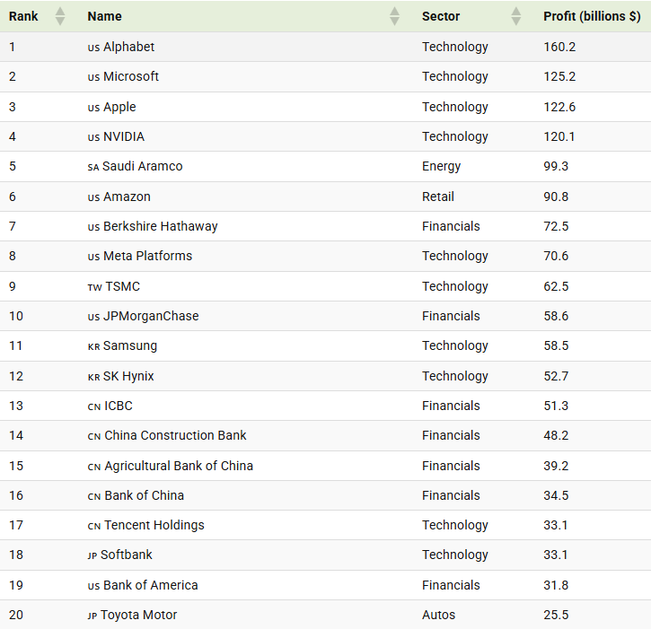Select the Saudi Aramco company name
Screen dimensions: 651x638
click(x=143, y=166)
